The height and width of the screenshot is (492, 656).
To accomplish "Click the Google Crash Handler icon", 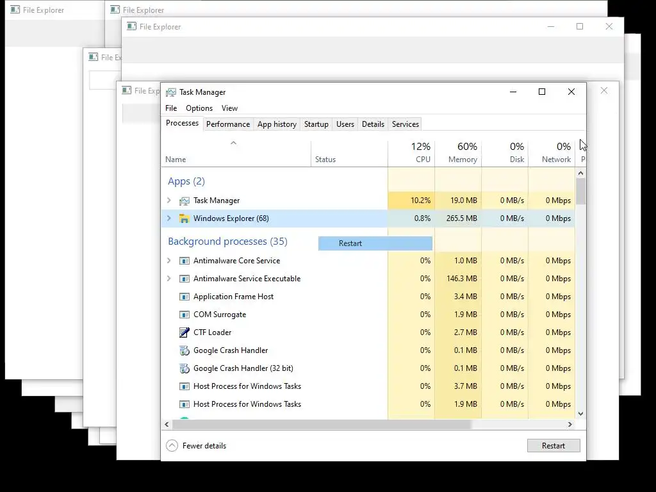I will [184, 350].
